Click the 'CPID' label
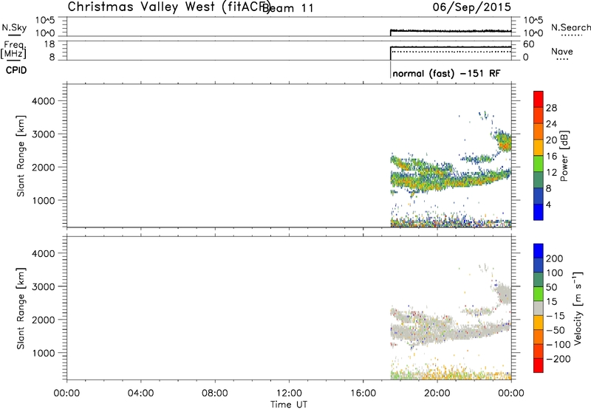Screen dimensions: 591x409 16,70
